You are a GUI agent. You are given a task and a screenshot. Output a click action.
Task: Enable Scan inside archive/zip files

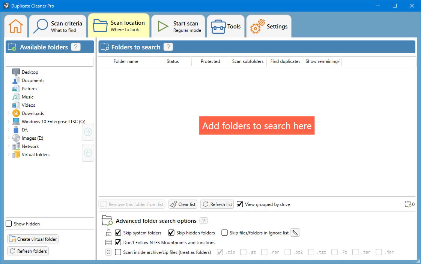coord(118,252)
